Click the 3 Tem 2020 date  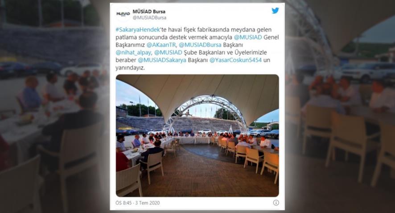(x=148, y=203)
